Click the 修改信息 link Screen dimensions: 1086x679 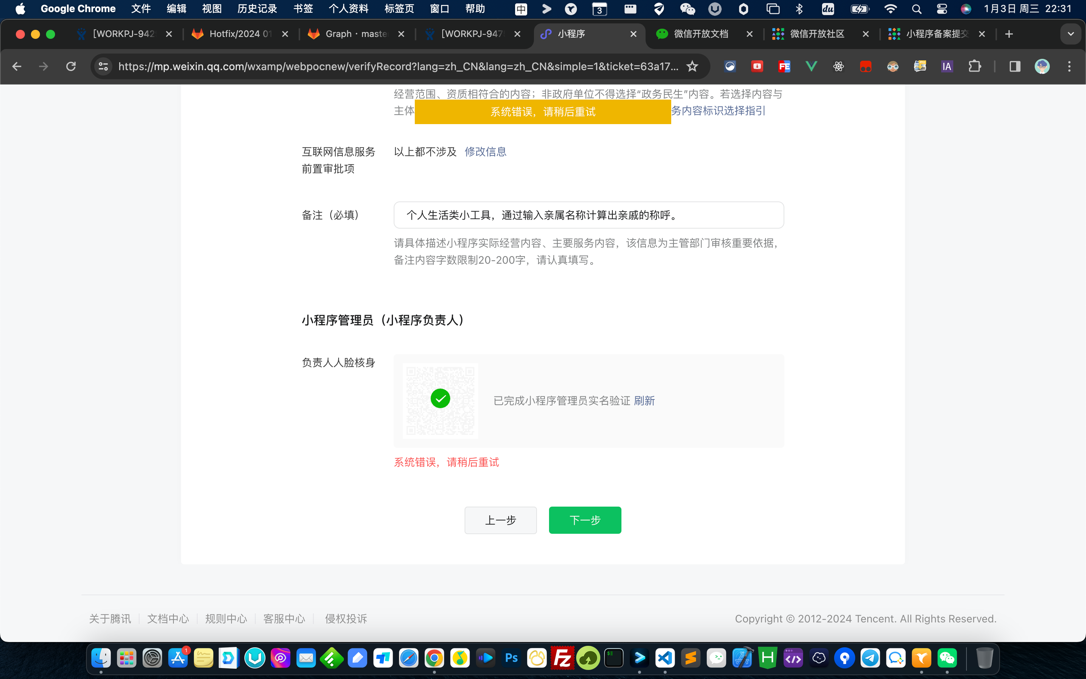pyautogui.click(x=485, y=152)
